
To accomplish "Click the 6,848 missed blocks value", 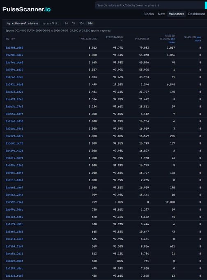I will [171, 84].
